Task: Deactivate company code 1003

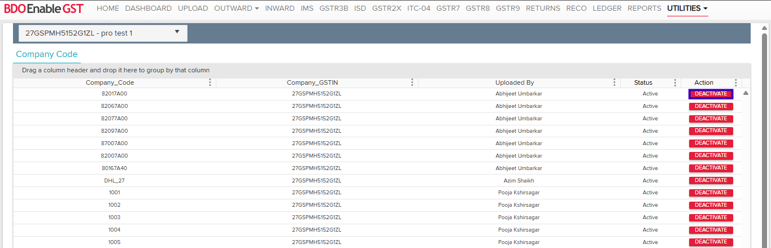Action: tap(711, 218)
